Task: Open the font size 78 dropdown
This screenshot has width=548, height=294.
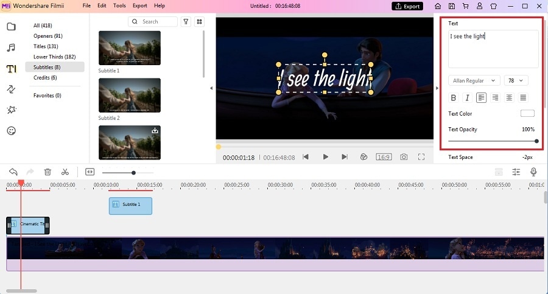Action: point(516,80)
